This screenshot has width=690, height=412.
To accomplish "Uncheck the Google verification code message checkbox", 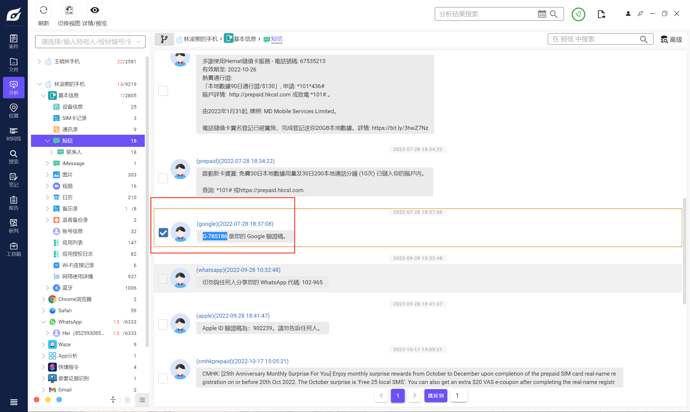I will 163,233.
